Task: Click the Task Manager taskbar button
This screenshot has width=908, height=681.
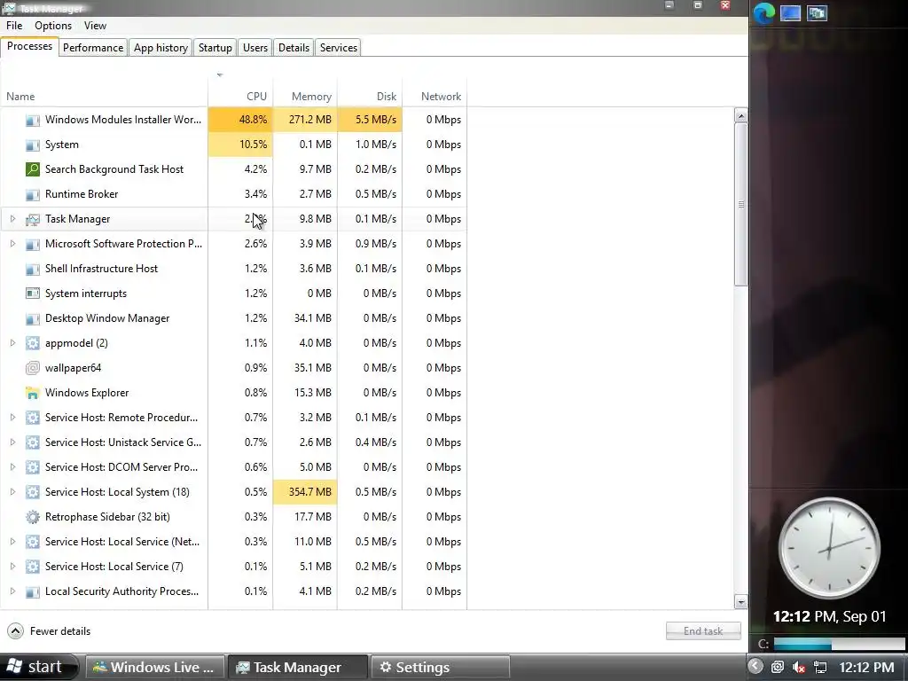Action: click(298, 667)
